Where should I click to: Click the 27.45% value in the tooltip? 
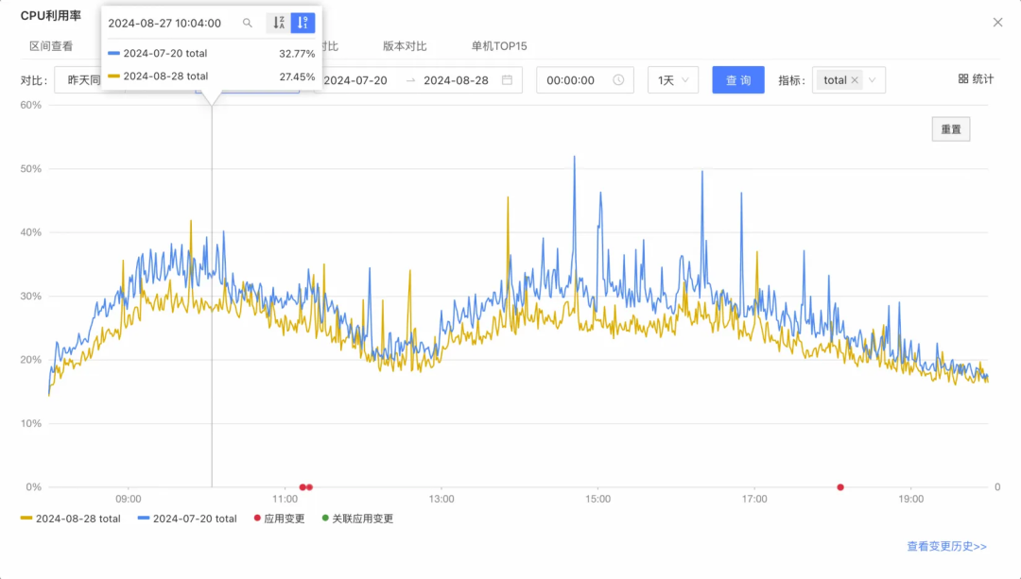297,77
